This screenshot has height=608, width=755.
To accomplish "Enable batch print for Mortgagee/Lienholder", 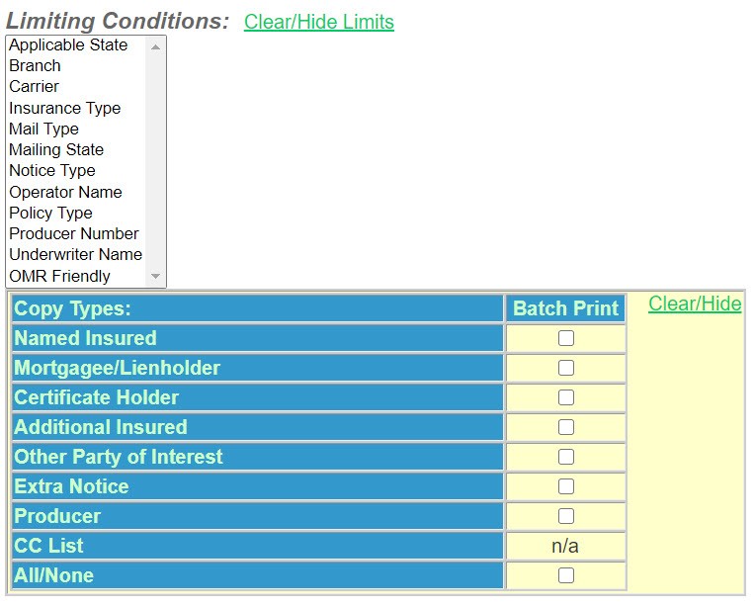I will tap(566, 368).
